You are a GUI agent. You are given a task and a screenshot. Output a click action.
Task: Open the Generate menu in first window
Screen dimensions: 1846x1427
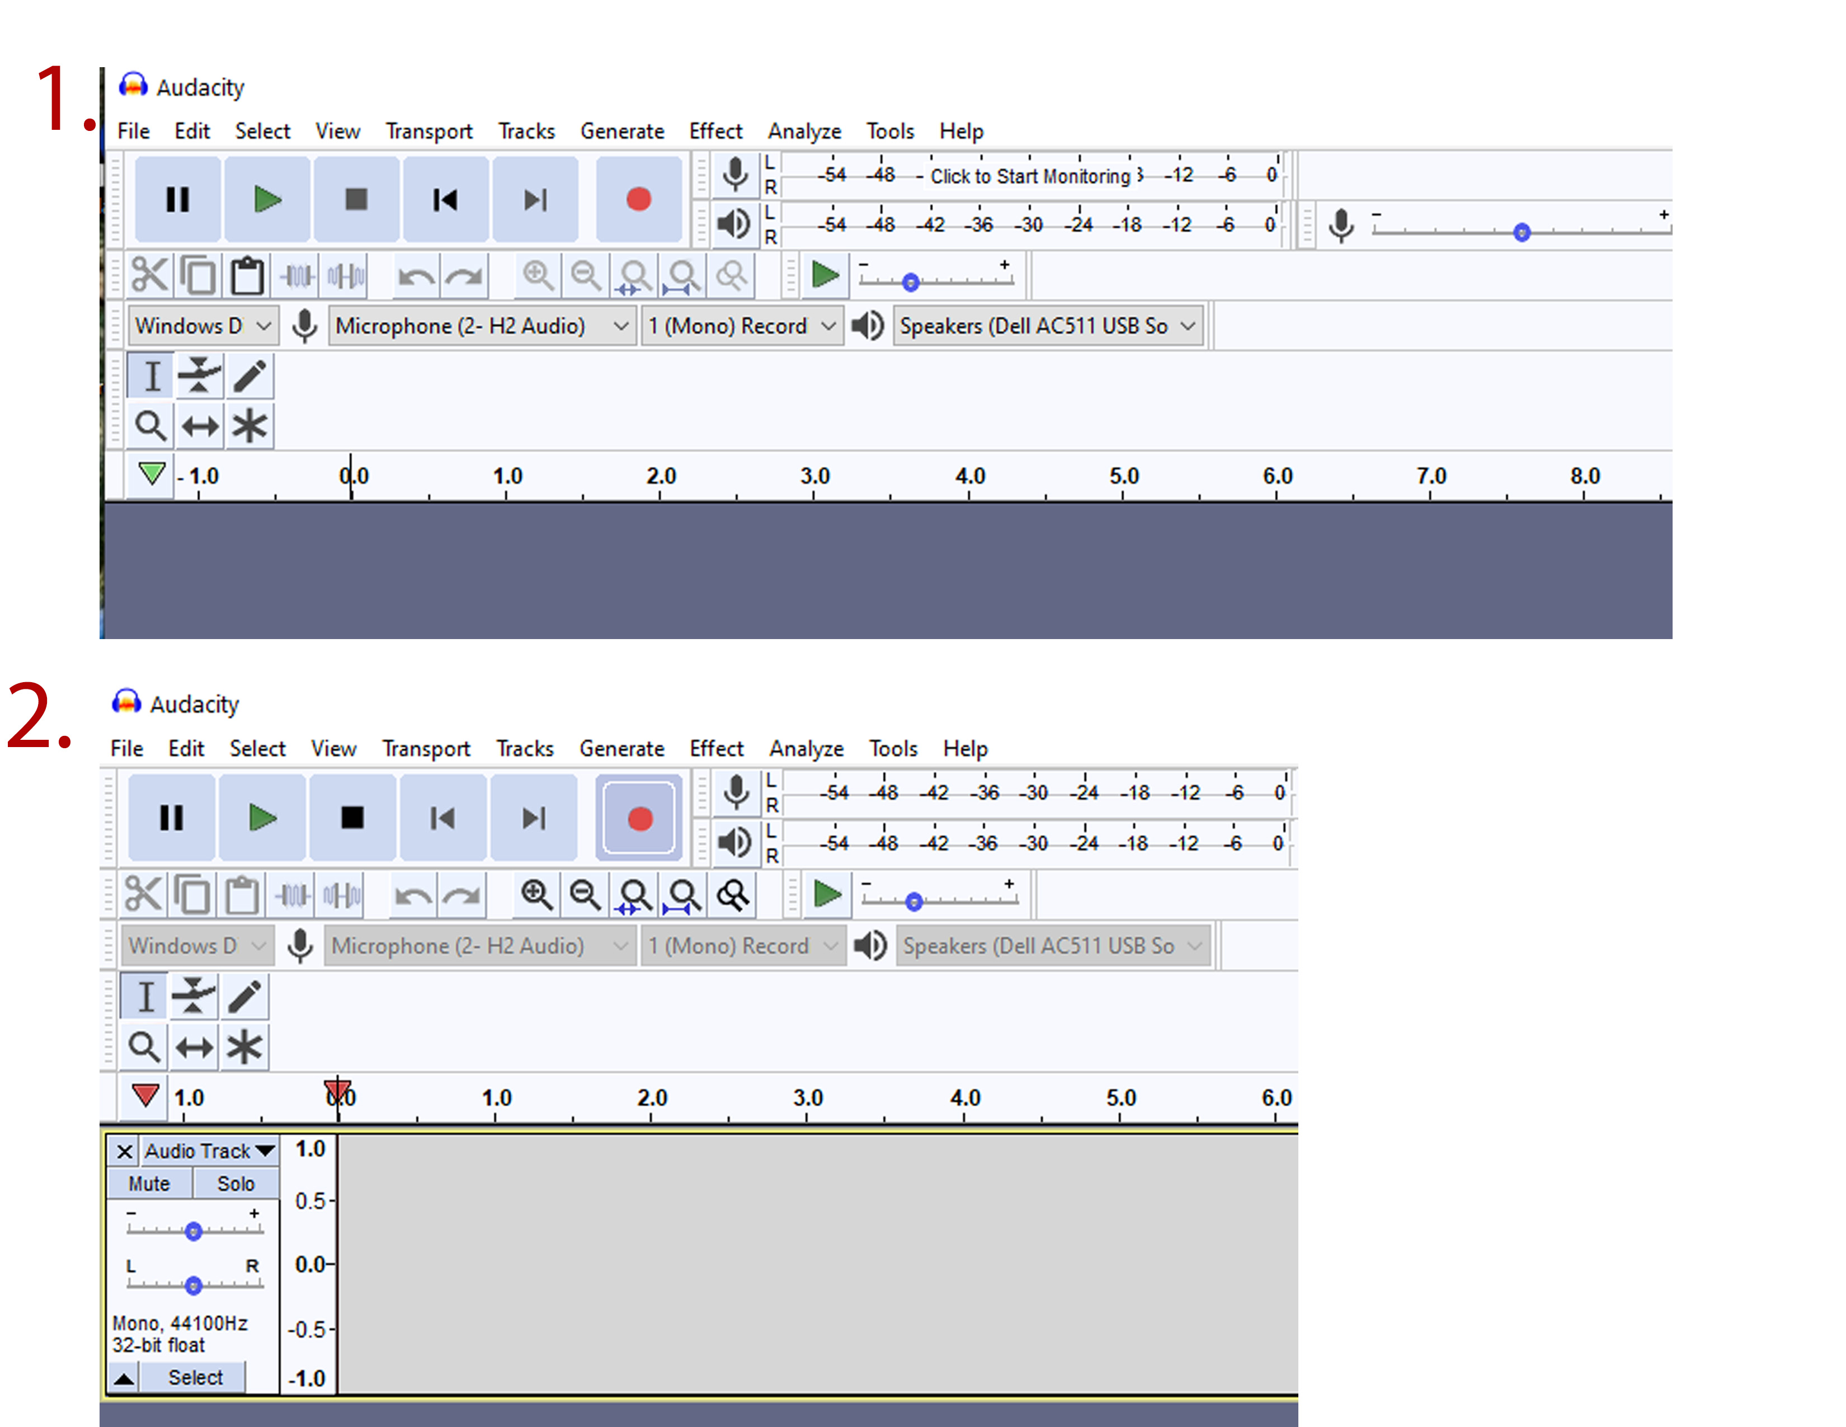coord(622,131)
